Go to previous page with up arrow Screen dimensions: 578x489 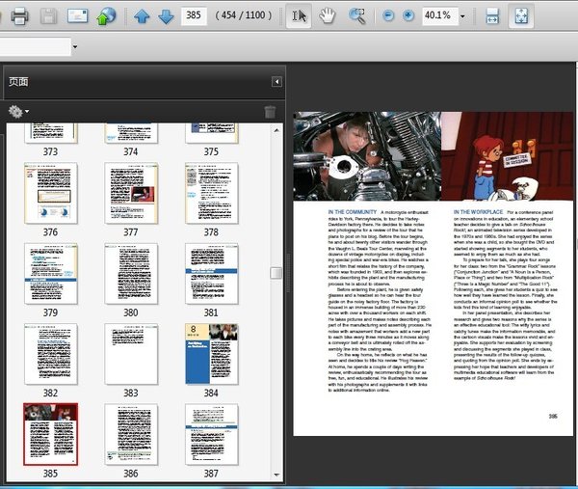click(142, 16)
